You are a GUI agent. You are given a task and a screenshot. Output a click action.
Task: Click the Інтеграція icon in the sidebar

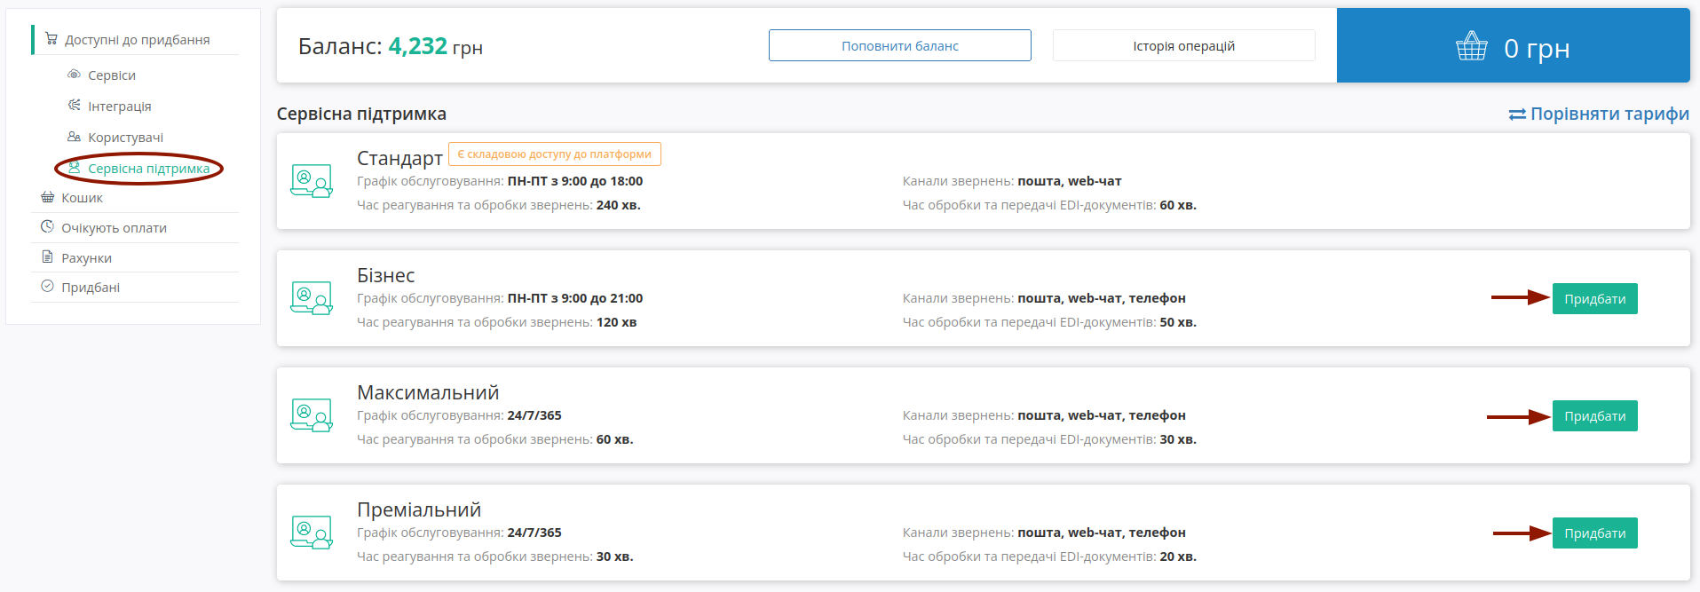click(75, 106)
